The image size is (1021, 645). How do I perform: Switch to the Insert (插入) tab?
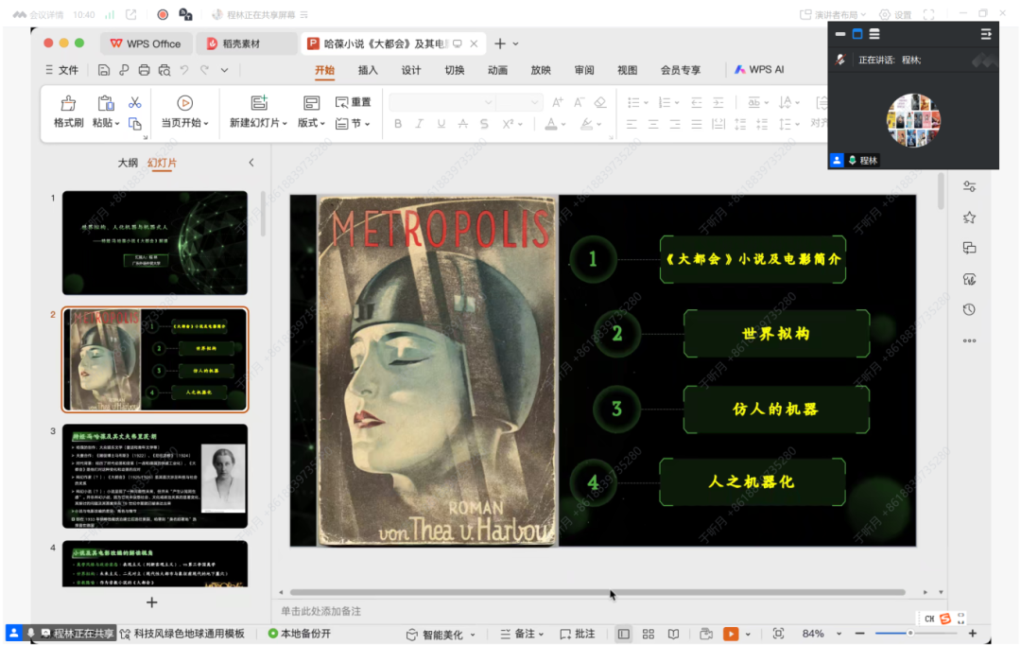click(368, 70)
